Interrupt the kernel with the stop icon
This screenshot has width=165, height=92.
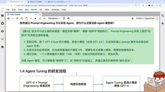click(x=36, y=18)
